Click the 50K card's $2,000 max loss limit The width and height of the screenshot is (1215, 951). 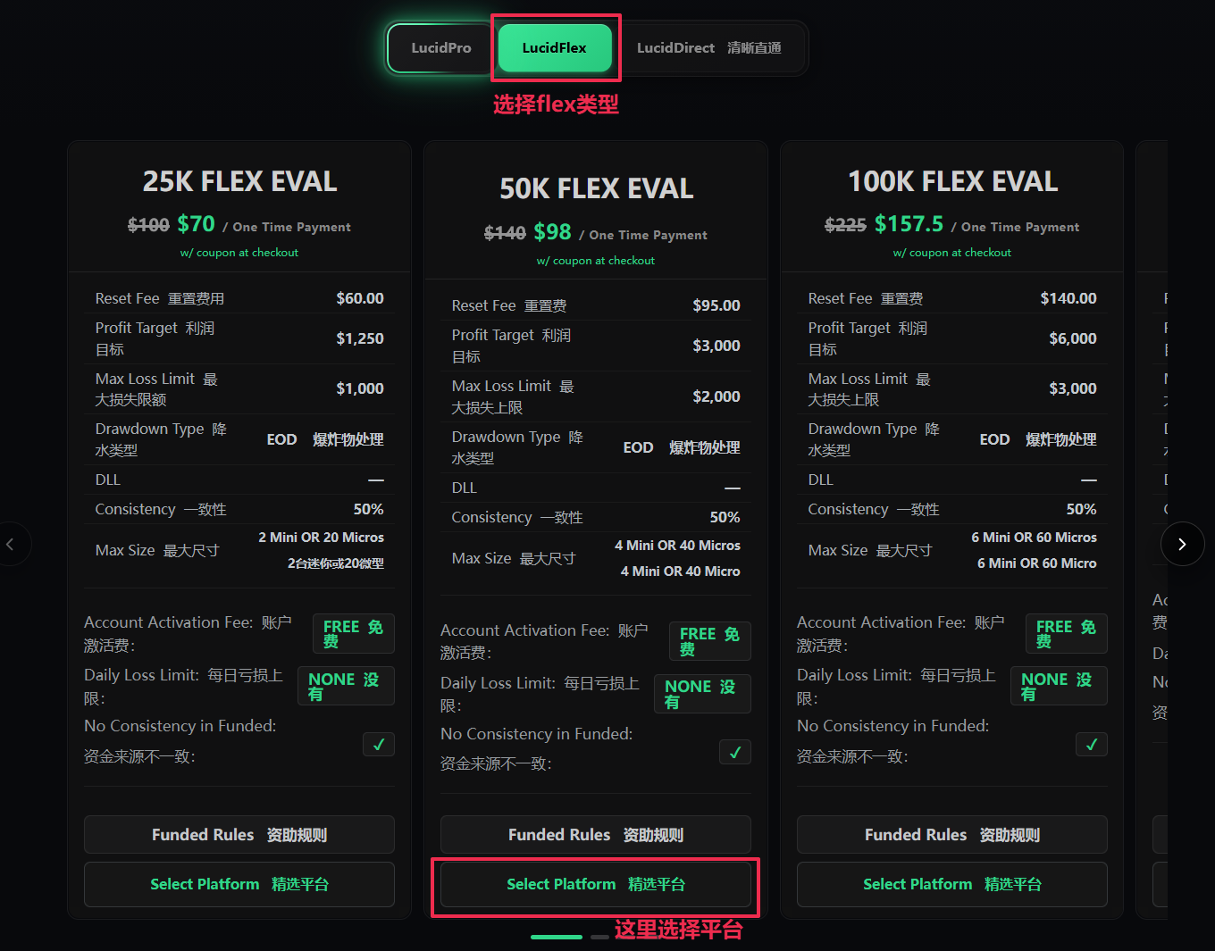pos(716,396)
